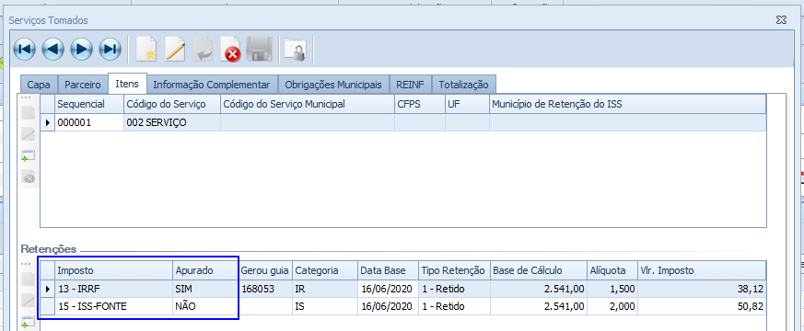
Task: Go to the first record
Action: click(x=25, y=50)
